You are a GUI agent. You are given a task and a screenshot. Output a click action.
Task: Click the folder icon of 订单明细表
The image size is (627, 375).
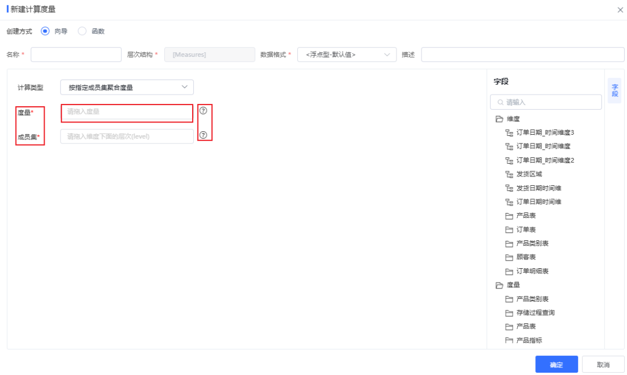pyautogui.click(x=509, y=272)
